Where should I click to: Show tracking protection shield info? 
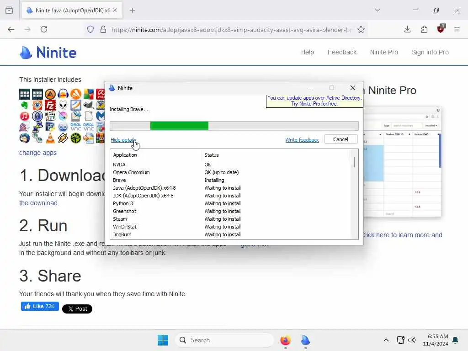90,30
